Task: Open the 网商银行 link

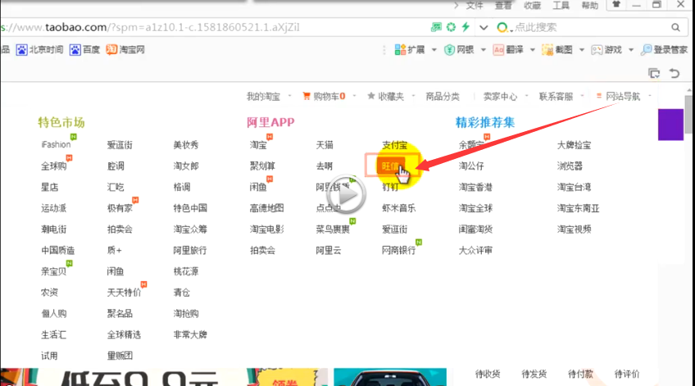Action: tap(399, 251)
